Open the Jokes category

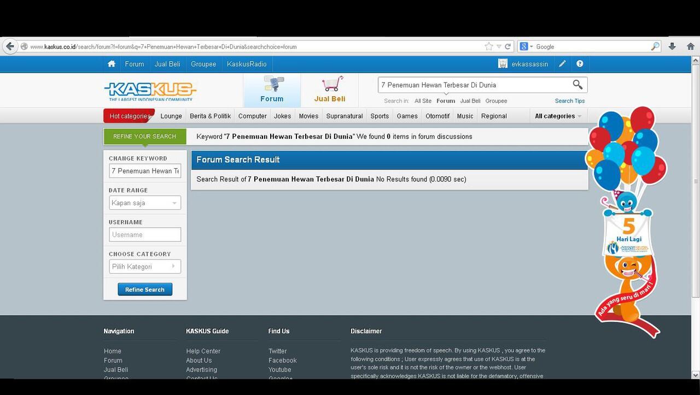point(283,116)
